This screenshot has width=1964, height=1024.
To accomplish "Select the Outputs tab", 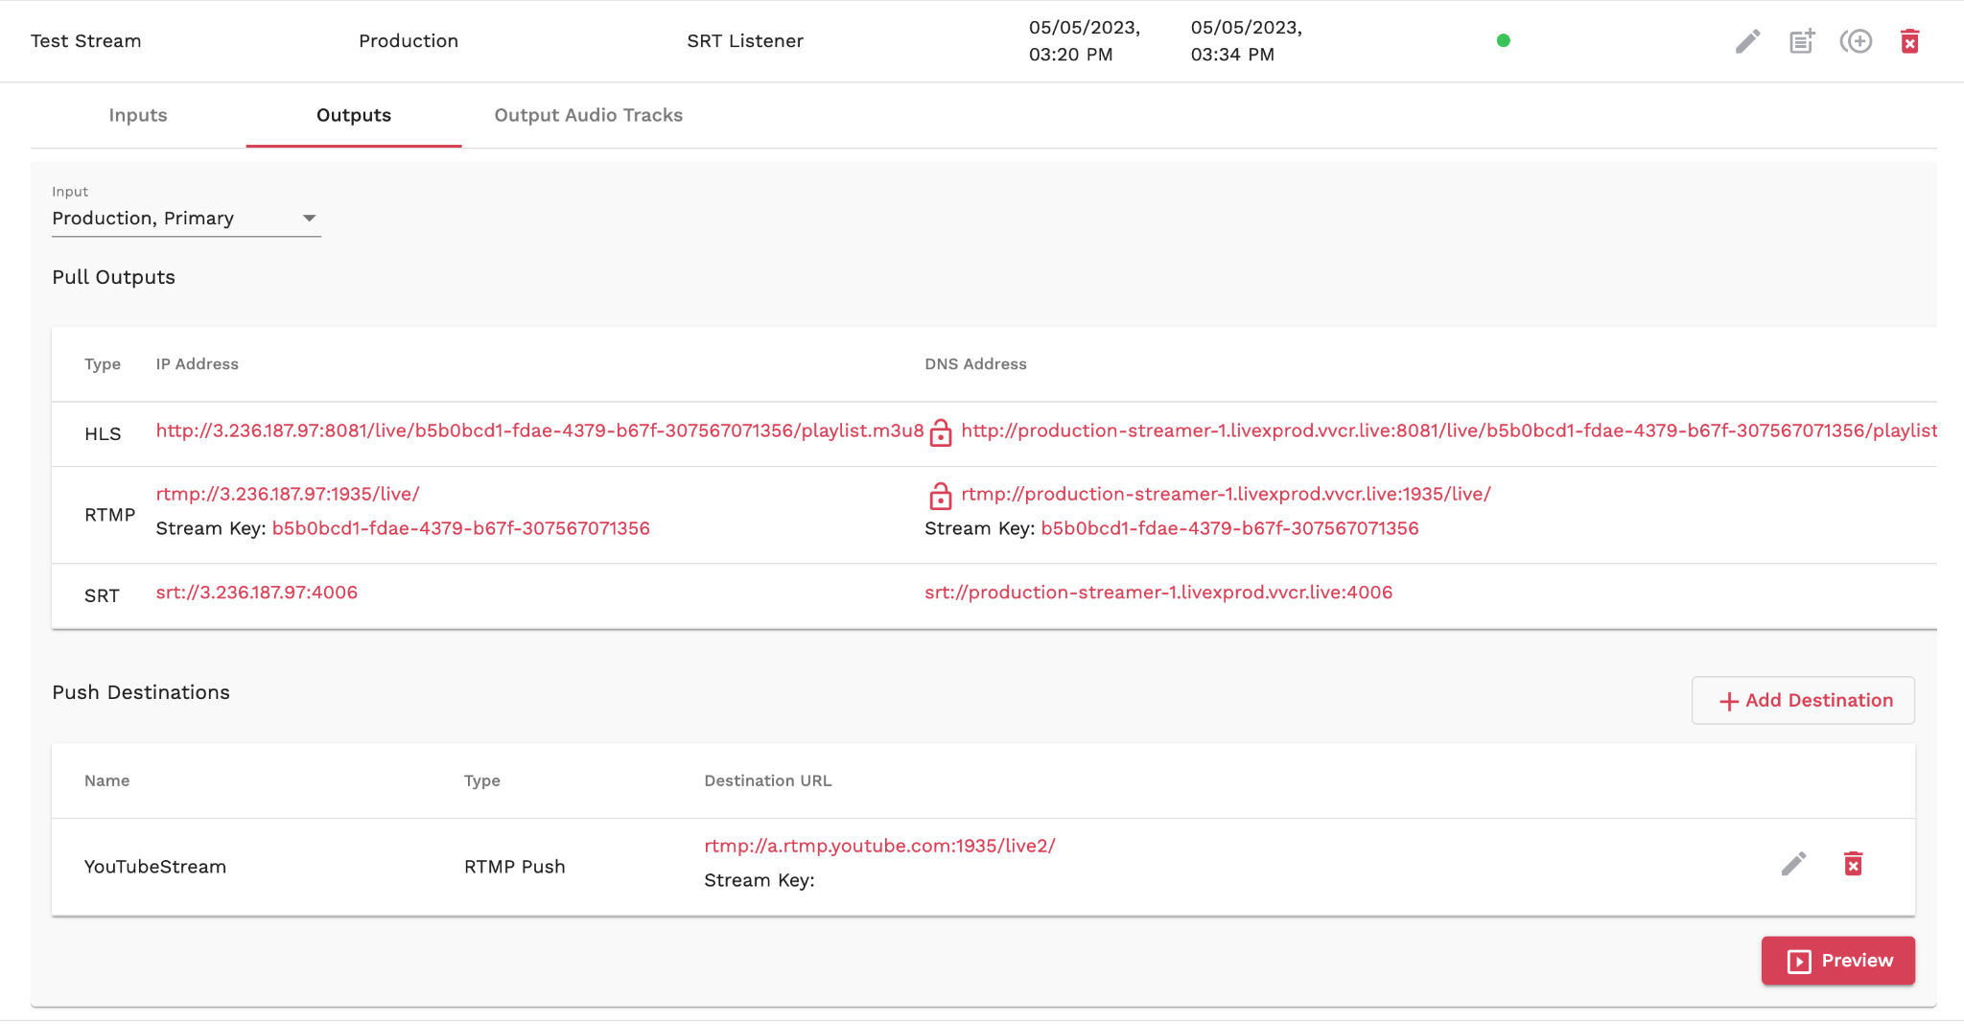I will point(354,115).
